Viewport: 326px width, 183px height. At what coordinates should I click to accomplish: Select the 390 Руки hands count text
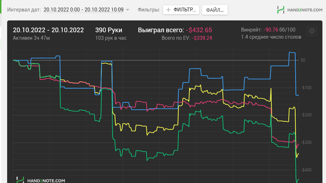tap(109, 30)
